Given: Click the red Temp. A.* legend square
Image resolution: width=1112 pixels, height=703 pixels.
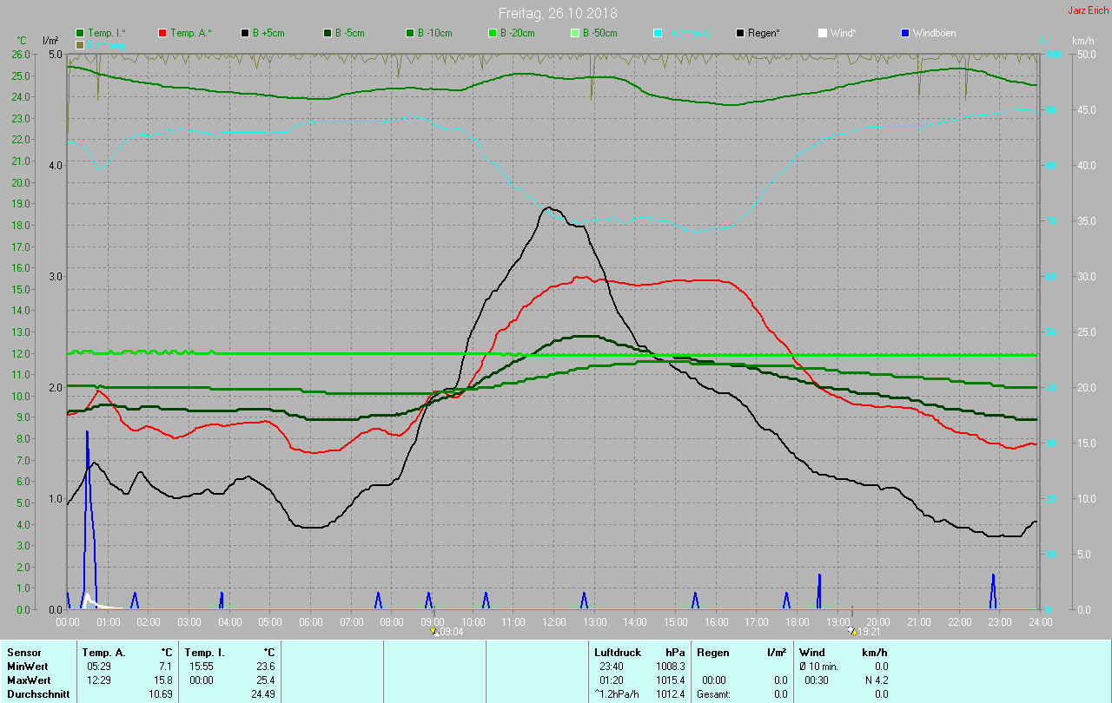Looking at the screenshot, I should [162, 33].
